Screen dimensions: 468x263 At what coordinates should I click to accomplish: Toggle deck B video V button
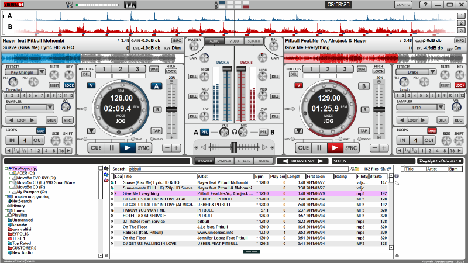coord(298,85)
